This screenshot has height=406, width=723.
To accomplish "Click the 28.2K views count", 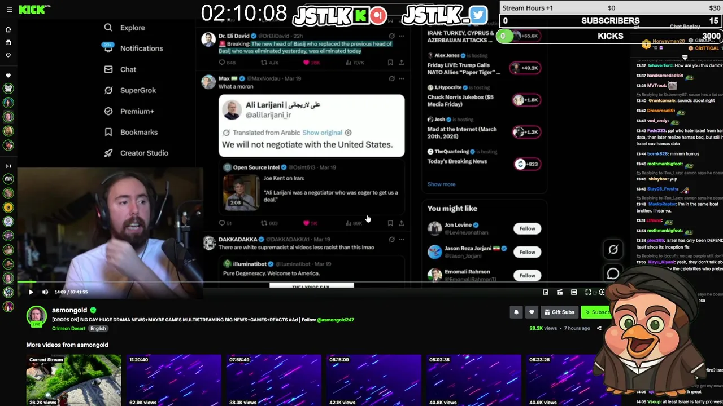I will point(543,328).
